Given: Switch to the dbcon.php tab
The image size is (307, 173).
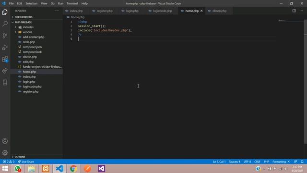Looking at the screenshot, I should click(219, 11).
